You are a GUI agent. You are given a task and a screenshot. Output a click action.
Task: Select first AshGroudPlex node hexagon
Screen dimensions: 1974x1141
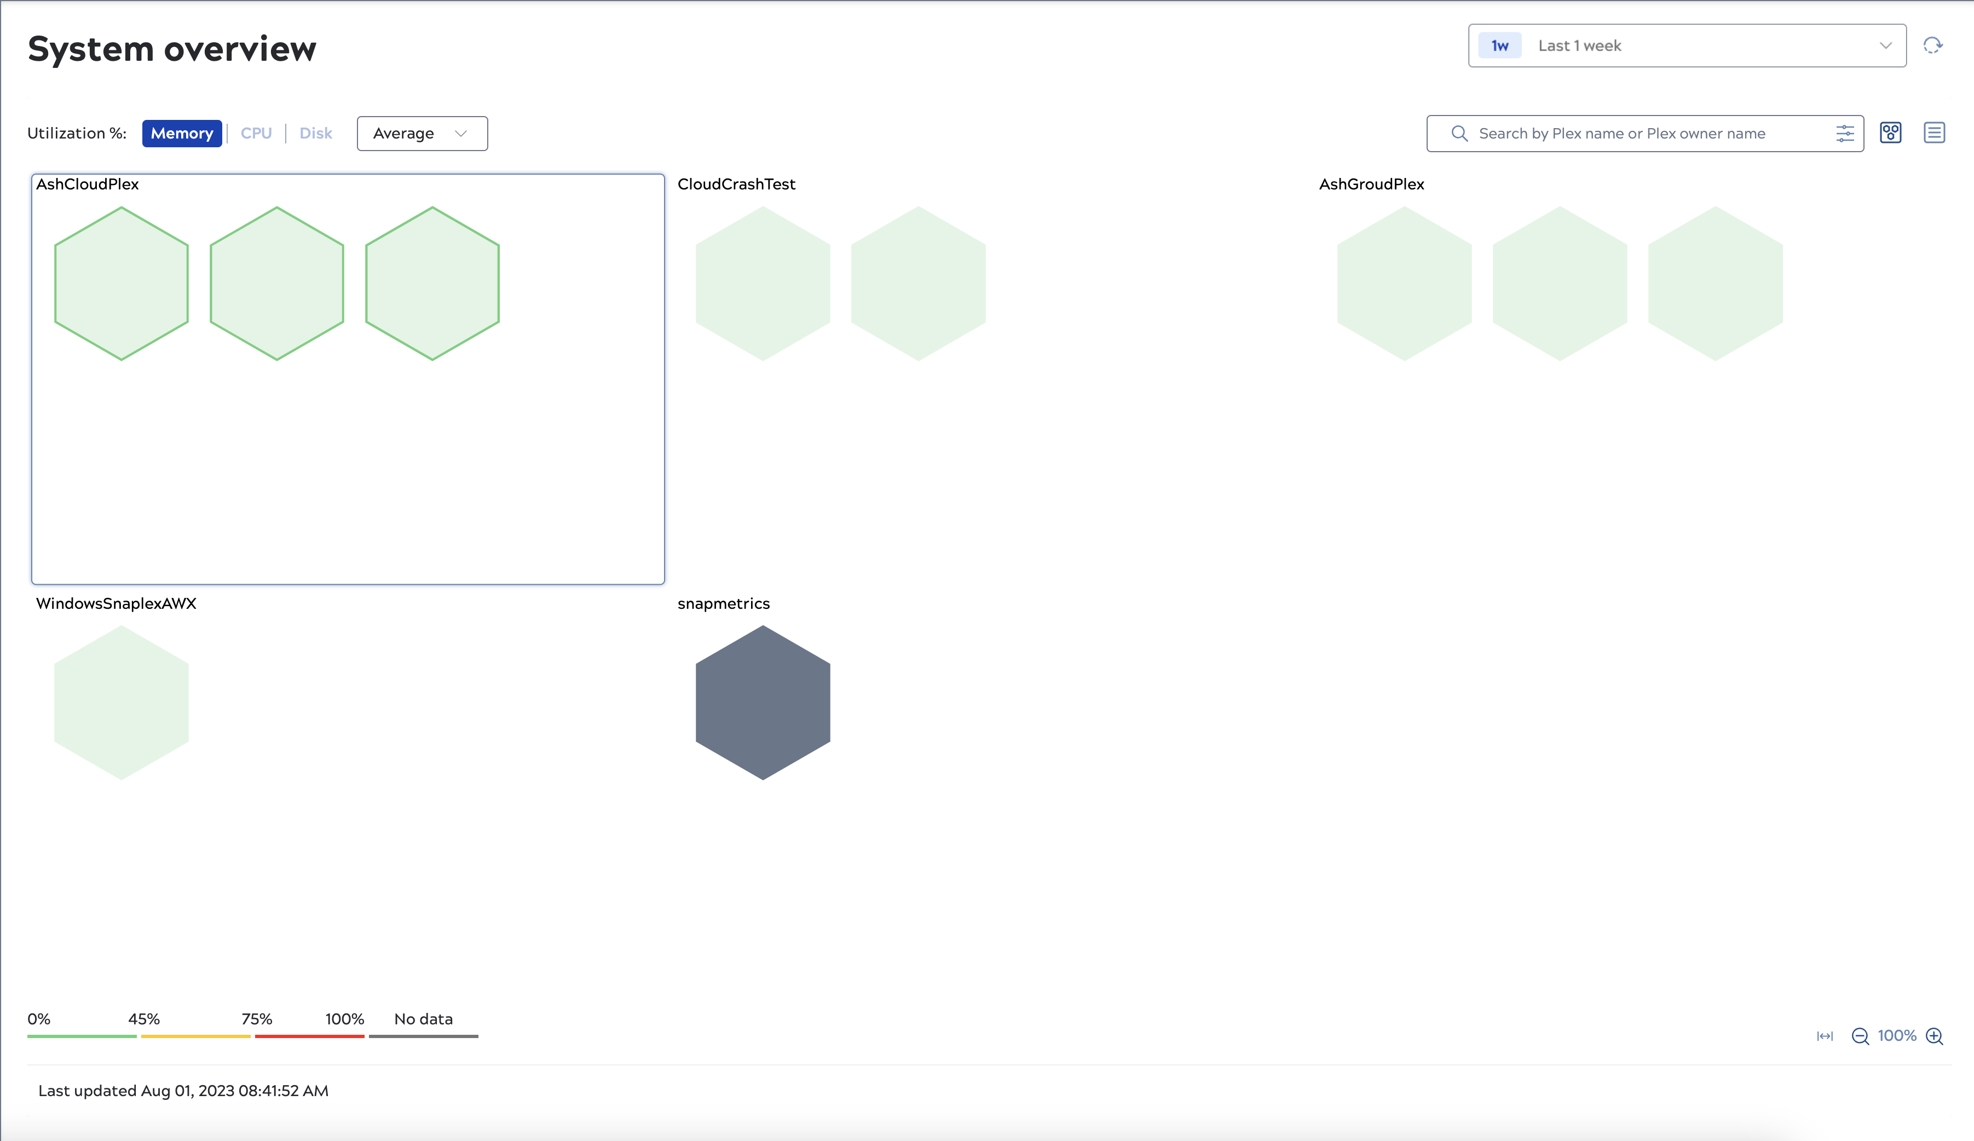point(1405,284)
